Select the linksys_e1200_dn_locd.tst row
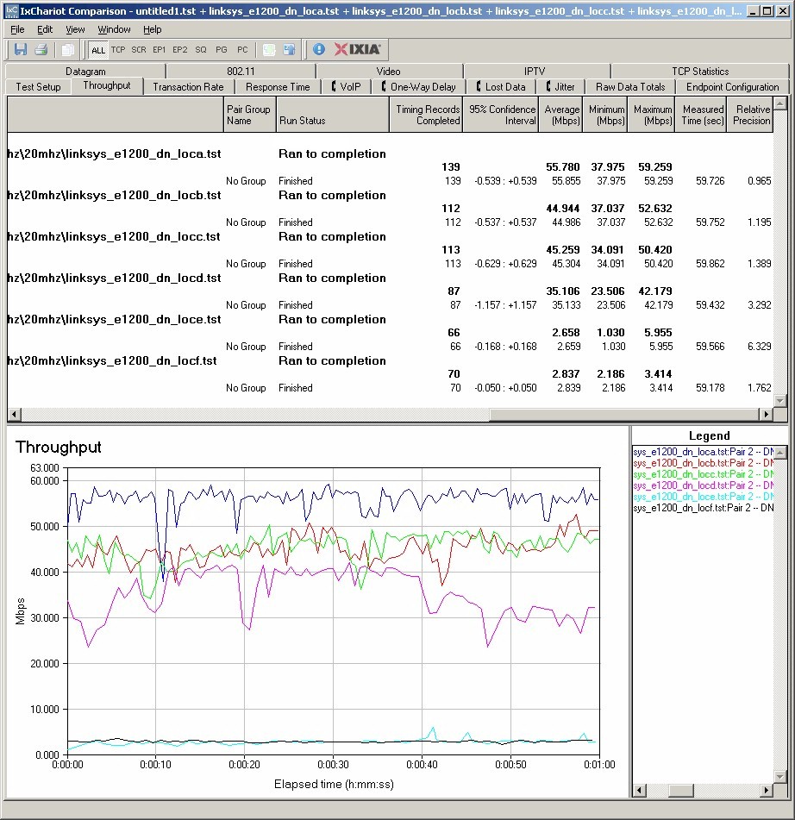This screenshot has width=795, height=820. (390, 278)
